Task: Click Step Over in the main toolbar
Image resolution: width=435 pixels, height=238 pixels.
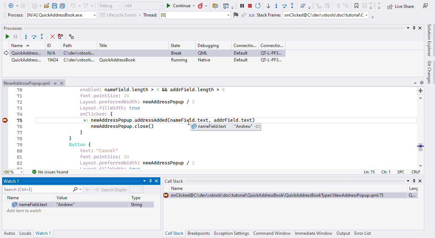Action: [284, 6]
